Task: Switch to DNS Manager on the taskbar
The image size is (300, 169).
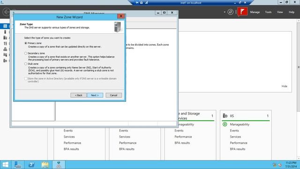Action: pyautogui.click(x=59, y=165)
